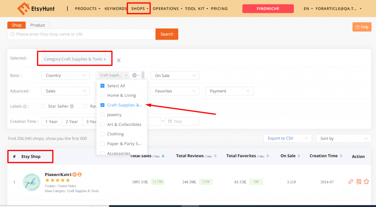The height and width of the screenshot is (207, 376).
Task: Click PlannerKate1 shop avatar
Action: (32, 182)
